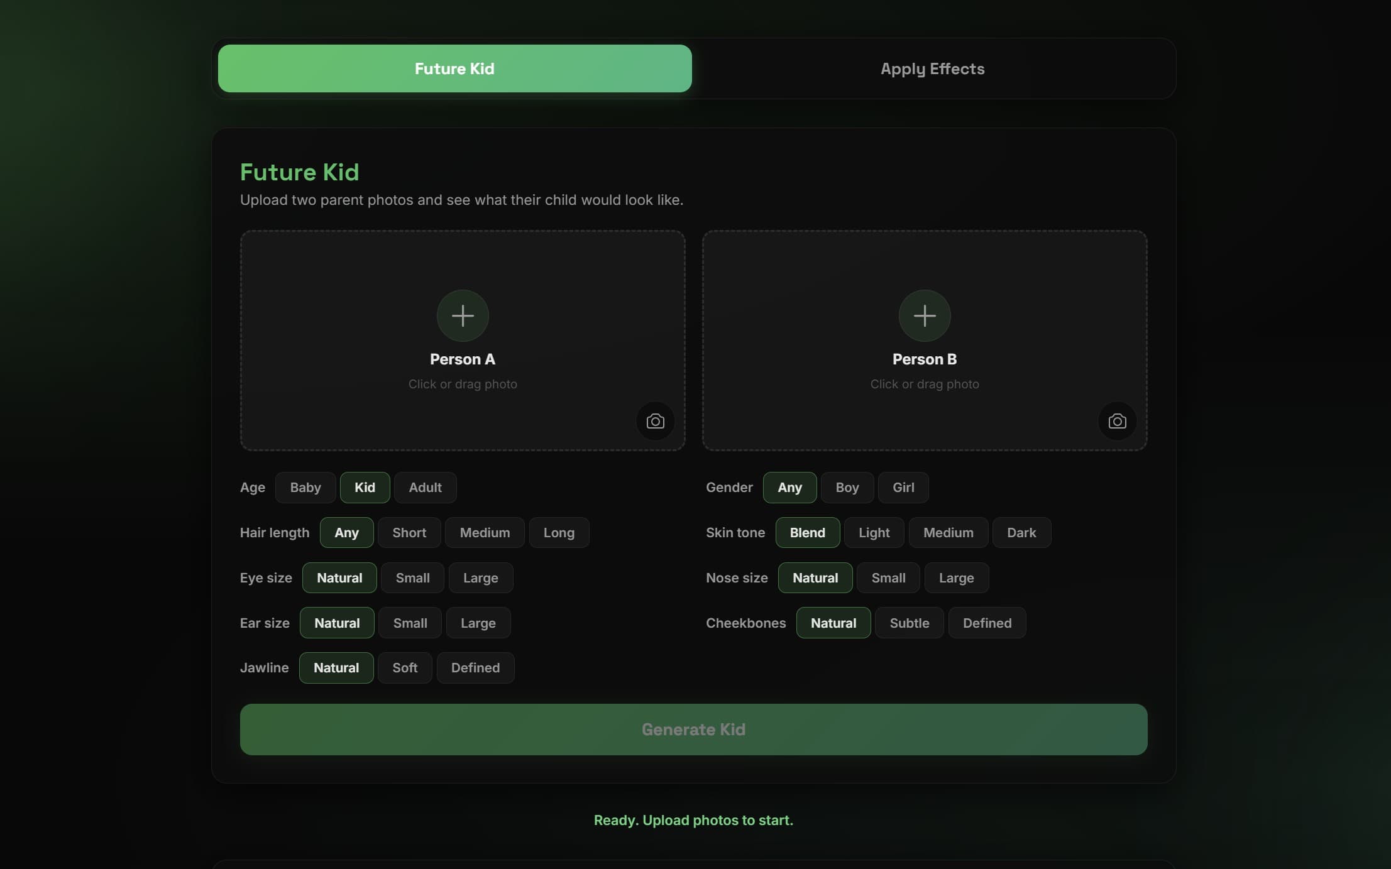Image resolution: width=1391 pixels, height=869 pixels.
Task: Select Kid for Age
Action: pyautogui.click(x=365, y=488)
